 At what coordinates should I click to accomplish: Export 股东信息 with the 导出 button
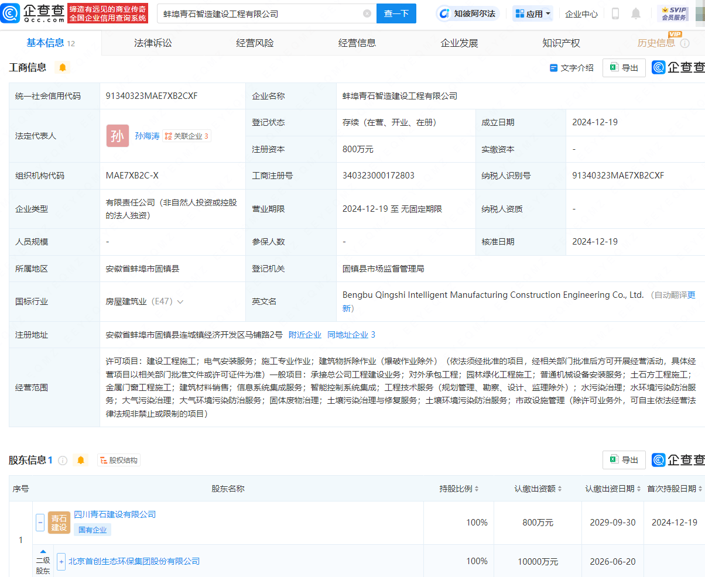[624, 460]
